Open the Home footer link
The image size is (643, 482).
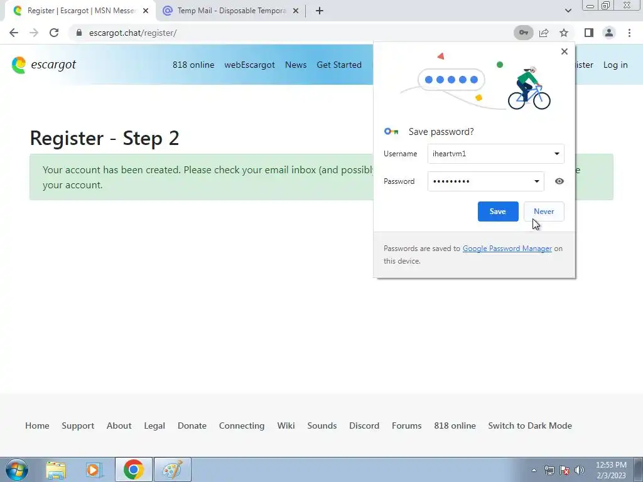click(37, 426)
